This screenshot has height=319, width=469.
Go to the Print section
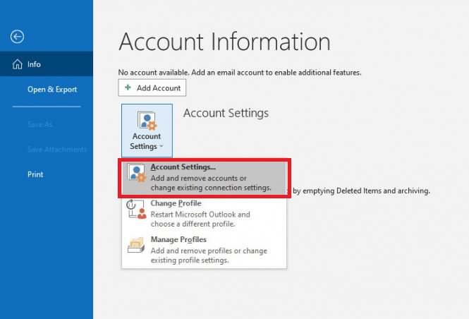(x=35, y=174)
